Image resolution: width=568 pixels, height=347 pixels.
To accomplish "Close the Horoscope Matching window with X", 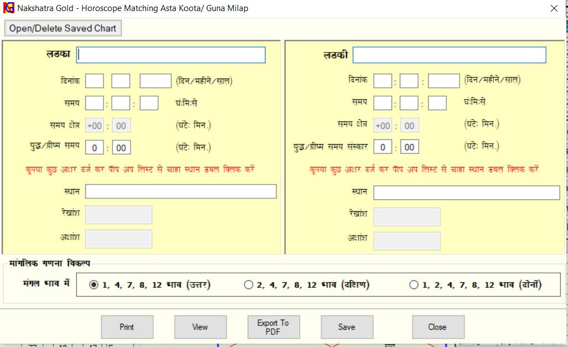I will (554, 8).
